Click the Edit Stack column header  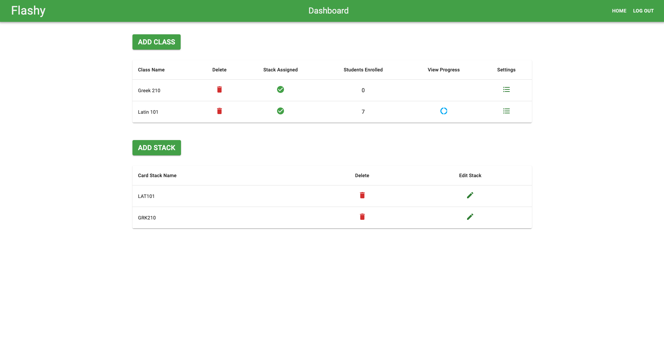[x=470, y=175]
